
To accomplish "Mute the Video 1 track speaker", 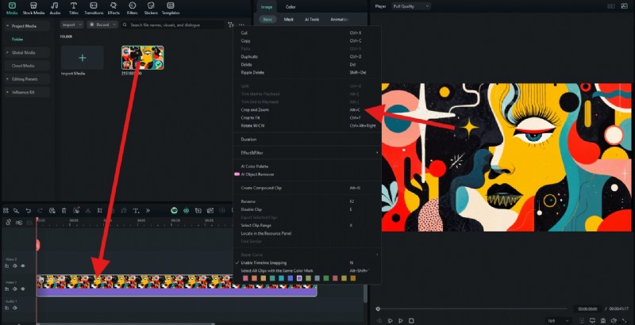I will tap(15, 289).
